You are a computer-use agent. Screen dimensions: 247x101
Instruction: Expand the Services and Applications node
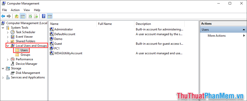pyautogui.click(x=3, y=78)
